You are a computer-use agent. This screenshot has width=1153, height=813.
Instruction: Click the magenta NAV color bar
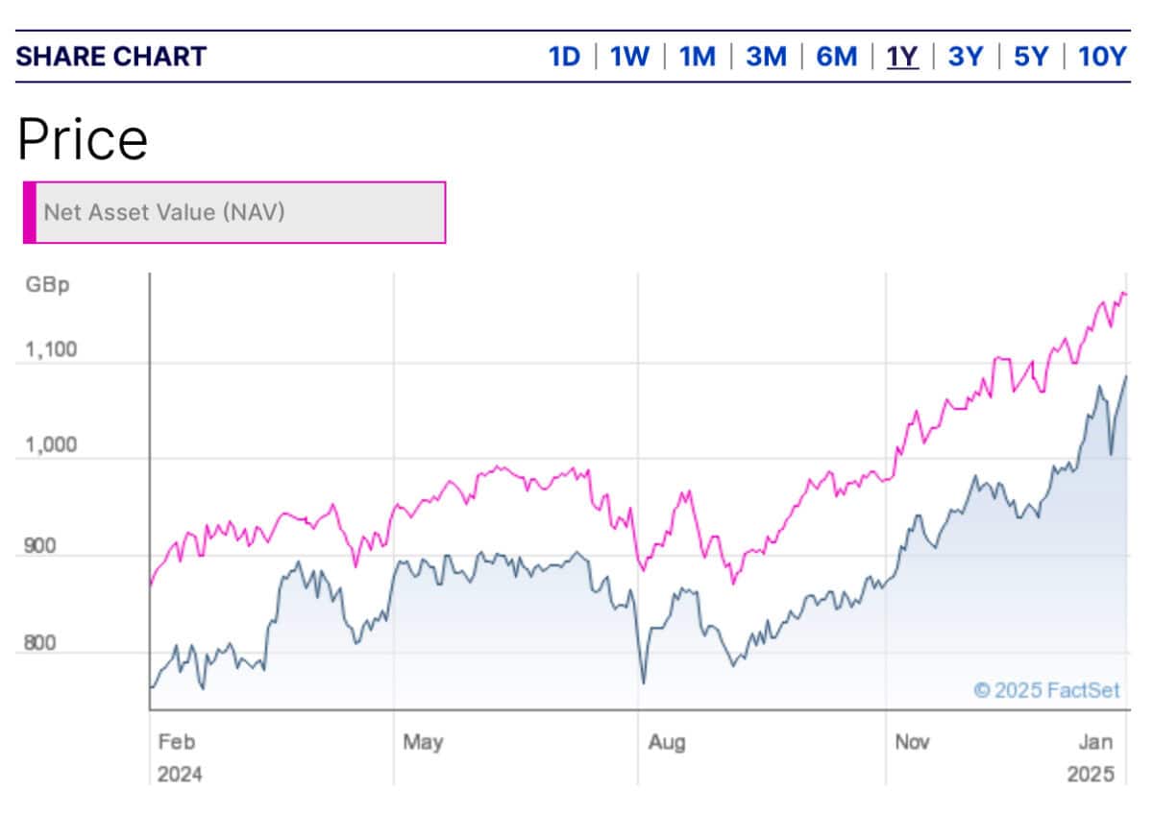[x=30, y=212]
